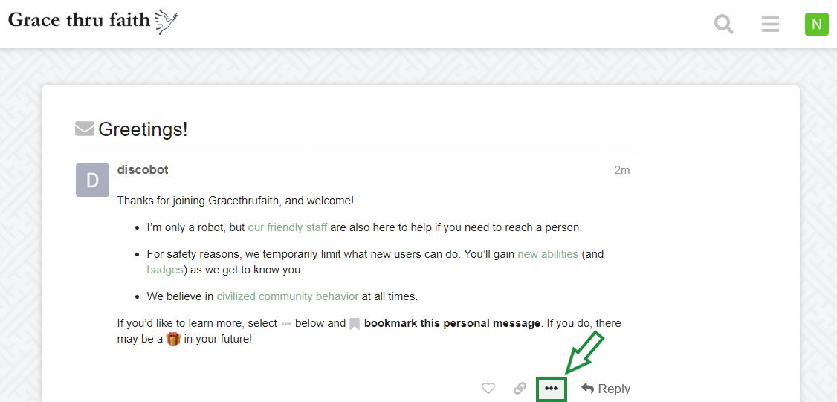
Task: Follow the 'new abilities' link
Action: point(548,254)
